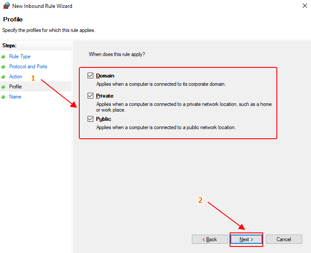
Task: Click the green bullet beside Profile step
Action: click(x=3, y=87)
